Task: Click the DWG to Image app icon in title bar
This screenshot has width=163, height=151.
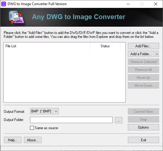Action: click(x=4, y=4)
